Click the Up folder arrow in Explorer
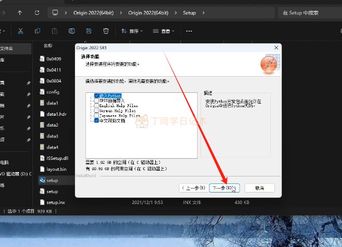The width and height of the screenshot is (342, 247). click(x=20, y=13)
